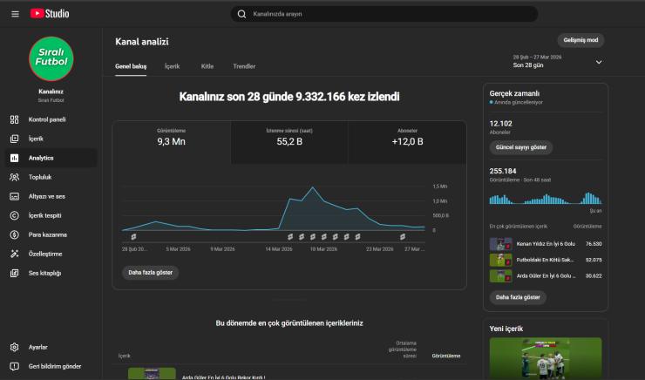645x380 pixels.
Task: Open Altyazı ve ses page
Action: [46, 196]
